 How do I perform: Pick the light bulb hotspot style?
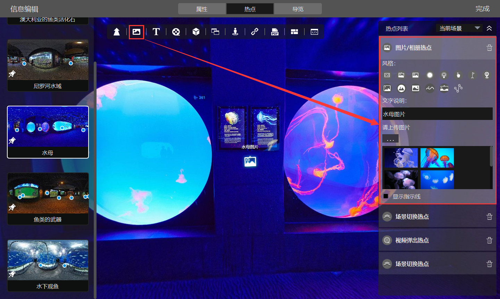point(444,75)
